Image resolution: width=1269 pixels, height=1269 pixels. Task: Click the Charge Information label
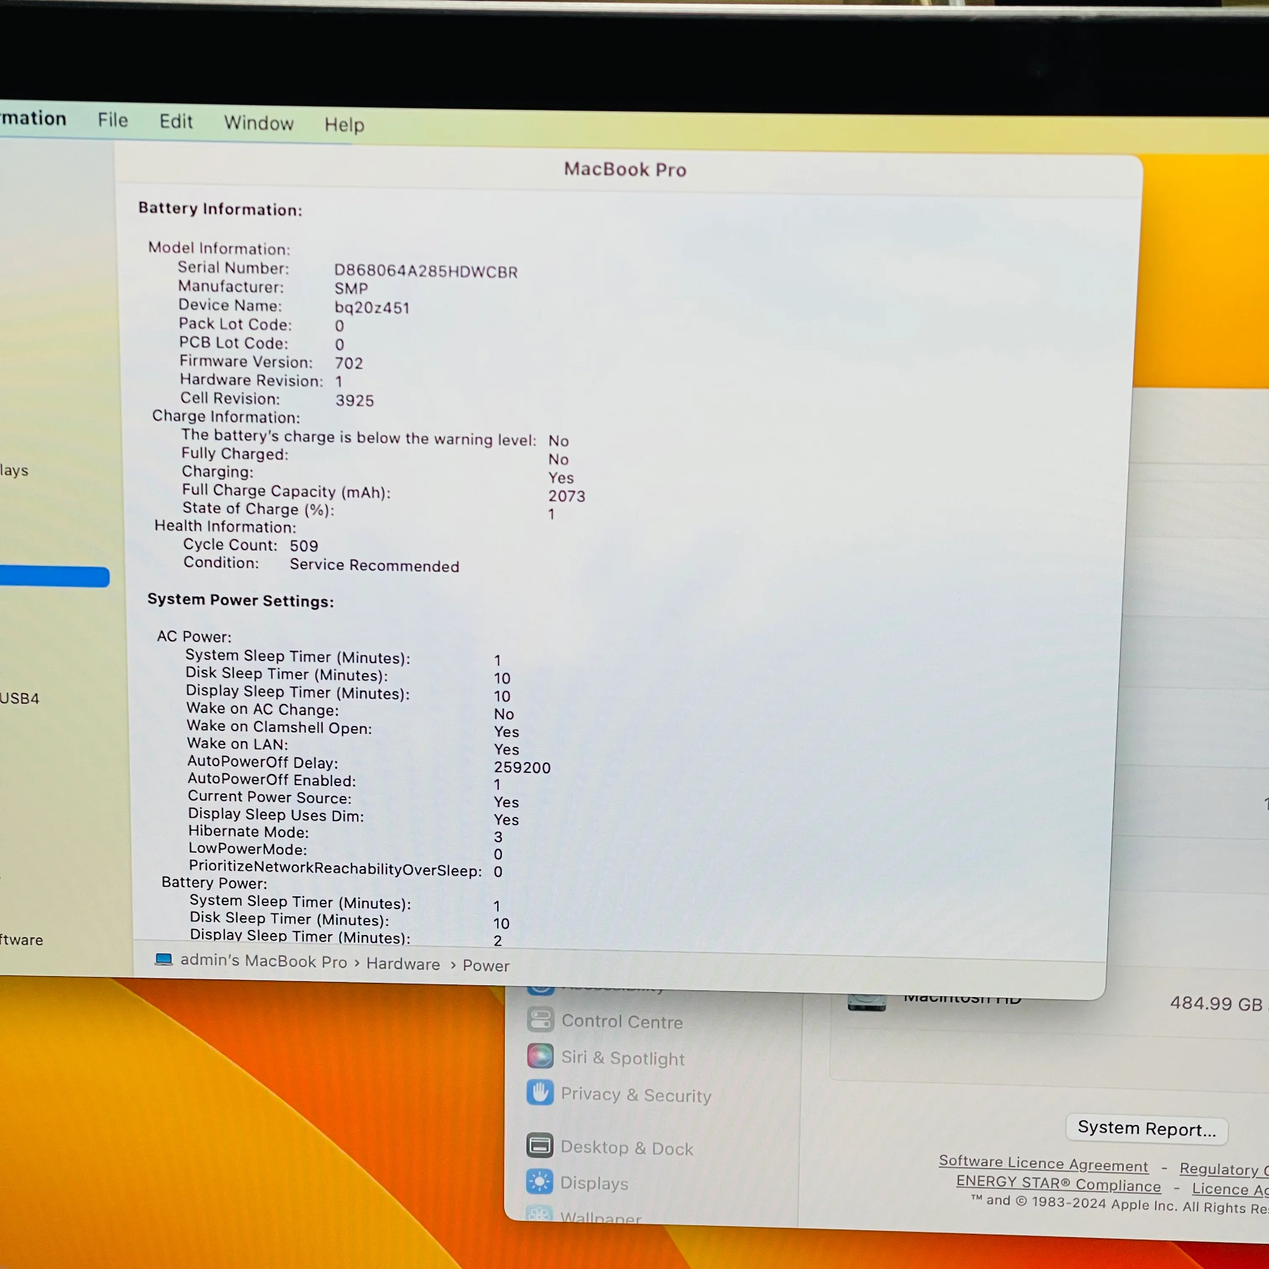coord(226,417)
